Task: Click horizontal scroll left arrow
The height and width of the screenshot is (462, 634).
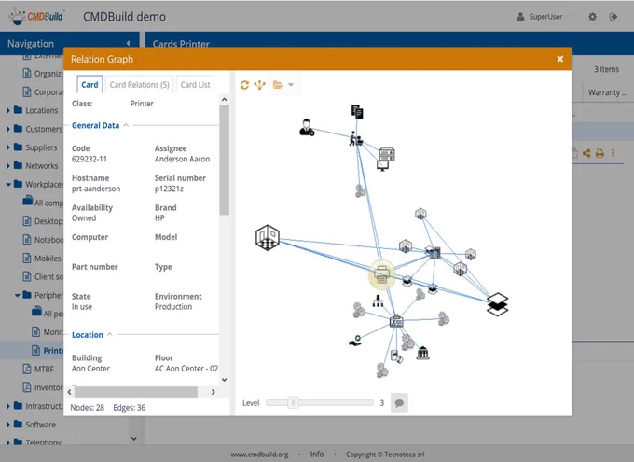Action: pos(70,392)
